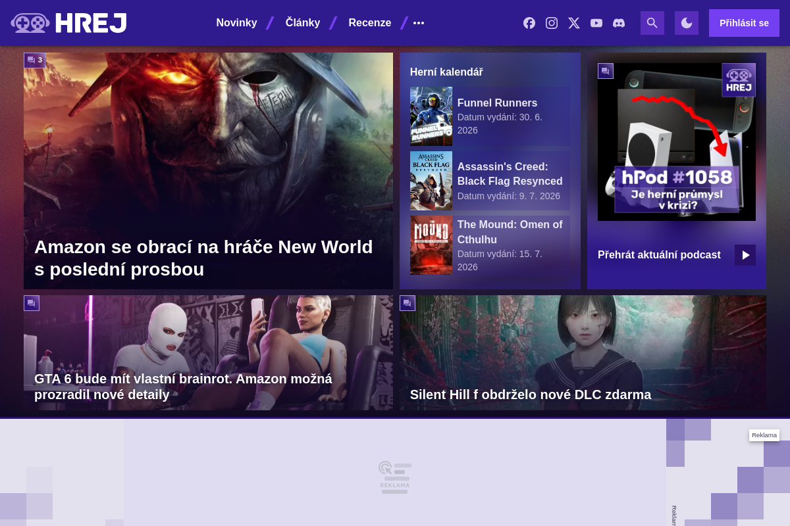This screenshot has width=790, height=526.
Task: Go to the Novinky menu item
Action: tap(236, 23)
